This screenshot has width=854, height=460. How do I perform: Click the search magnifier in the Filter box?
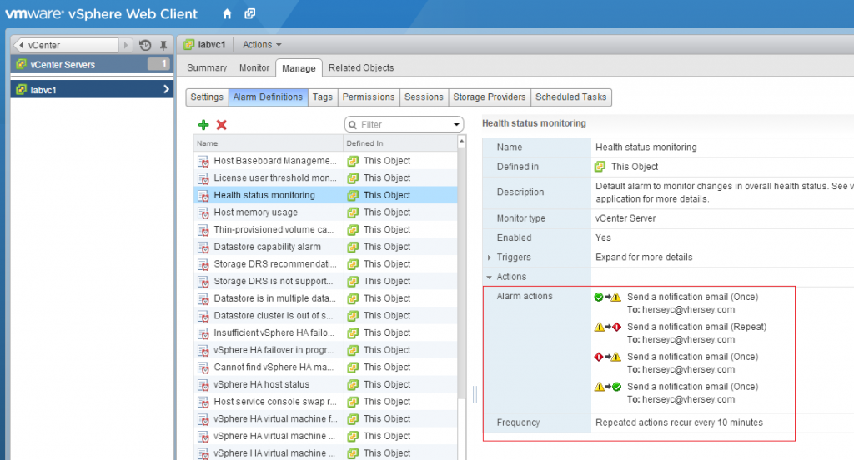coord(353,125)
